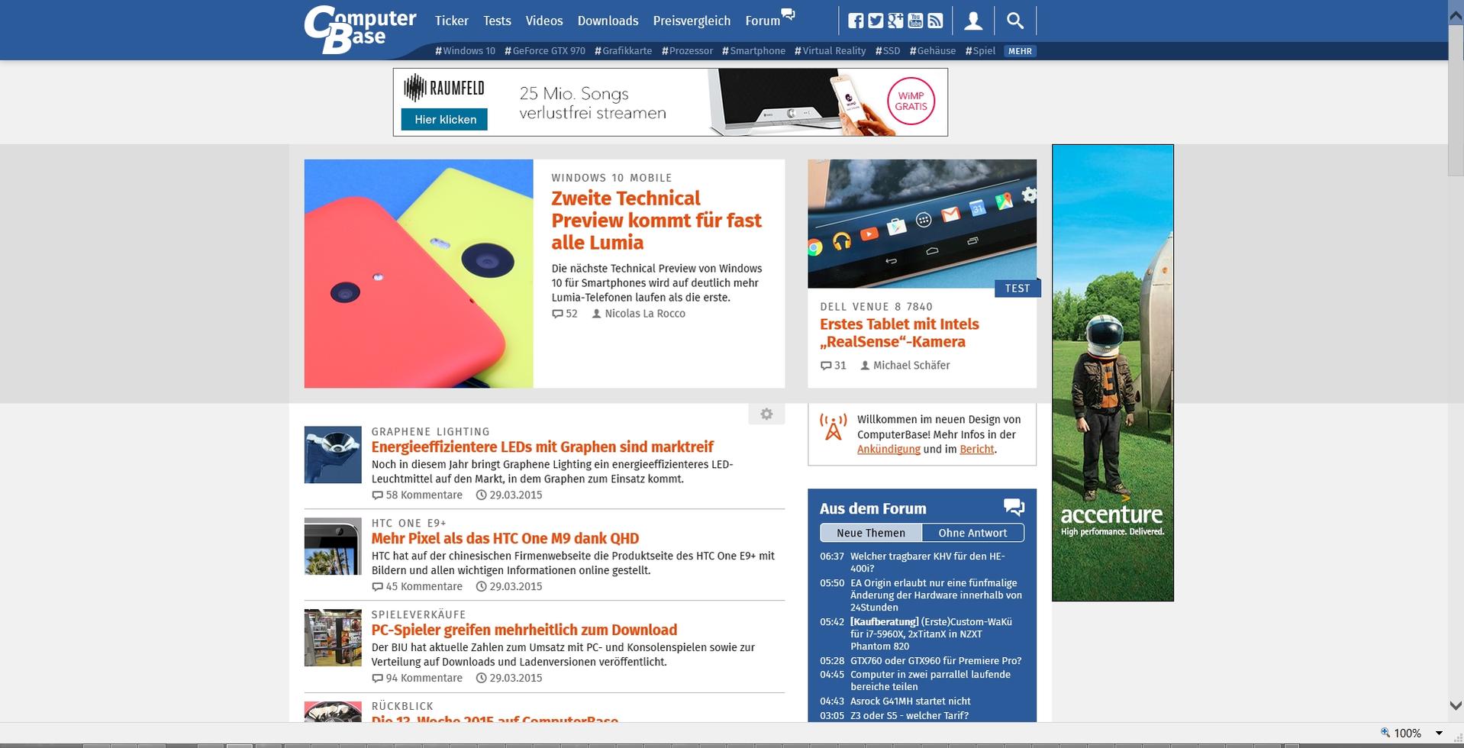Open Preisvergleich in the main navigation
The image size is (1464, 748).
pos(692,21)
